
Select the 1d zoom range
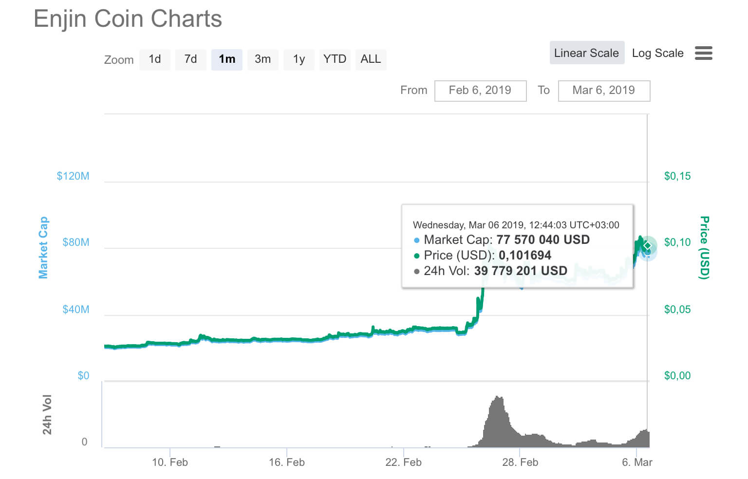tap(155, 59)
